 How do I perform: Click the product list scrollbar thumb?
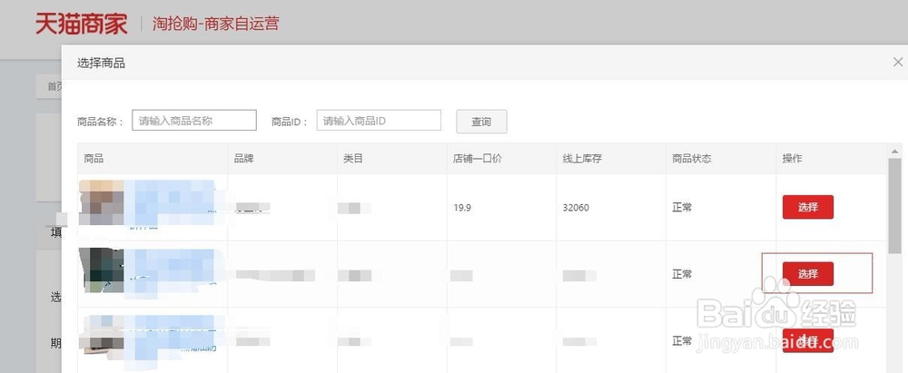point(894,206)
